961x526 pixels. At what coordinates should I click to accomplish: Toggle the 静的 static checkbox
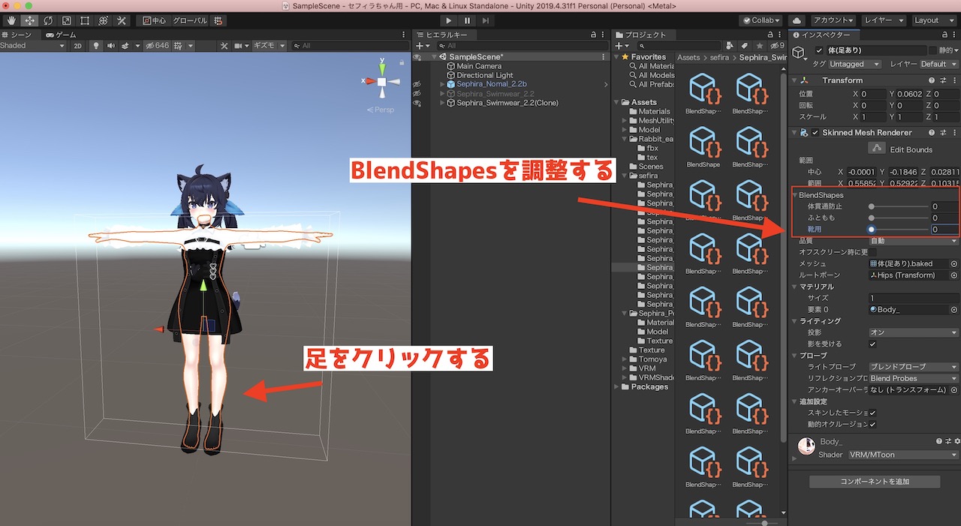934,50
